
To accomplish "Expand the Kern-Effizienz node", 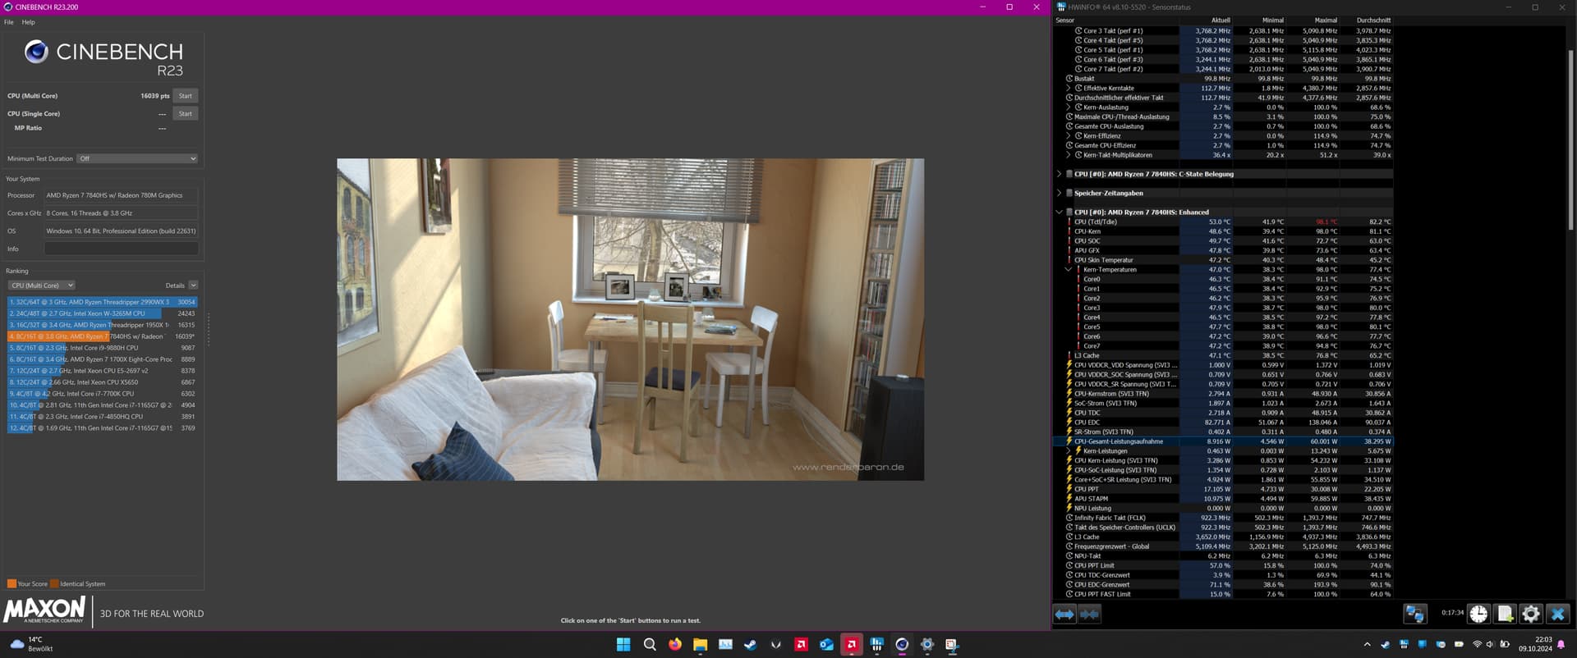I will [x=1068, y=135].
